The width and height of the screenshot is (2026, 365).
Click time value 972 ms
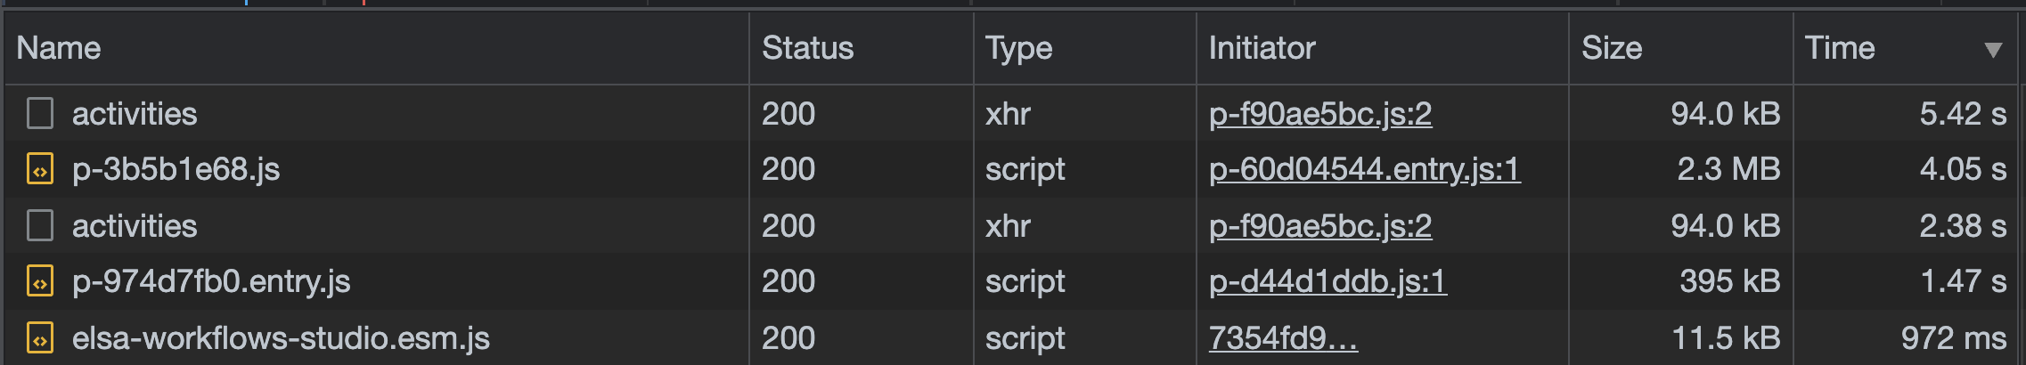[x=1954, y=338]
